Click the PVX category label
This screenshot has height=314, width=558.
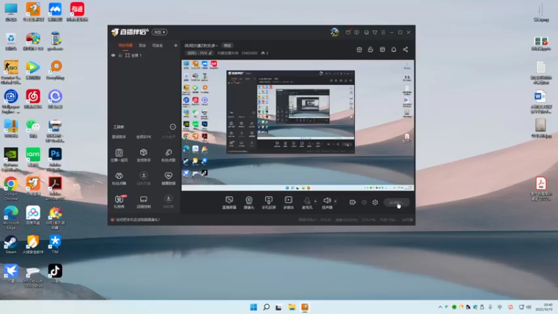197,53
